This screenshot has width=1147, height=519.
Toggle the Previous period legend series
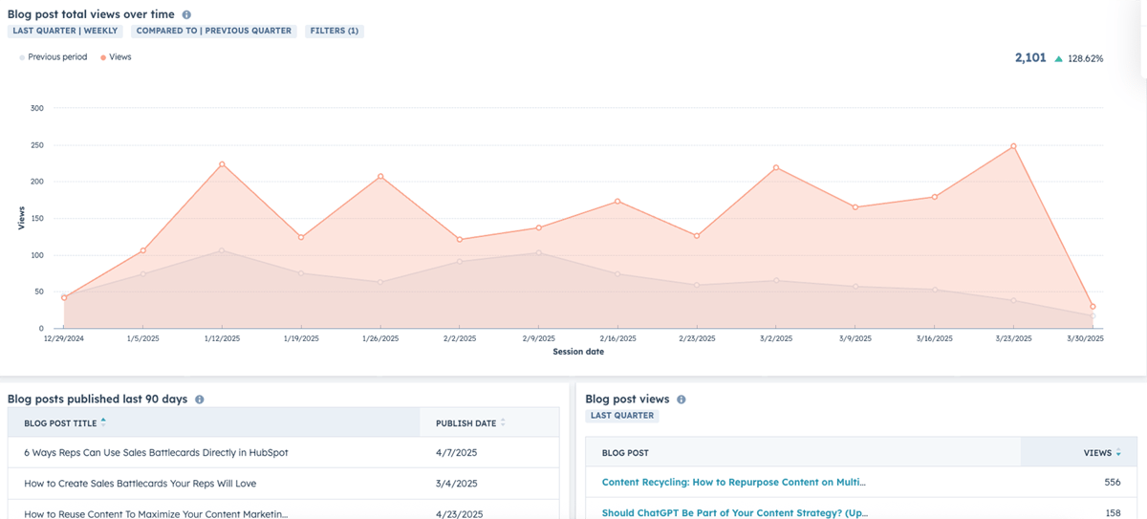(53, 57)
